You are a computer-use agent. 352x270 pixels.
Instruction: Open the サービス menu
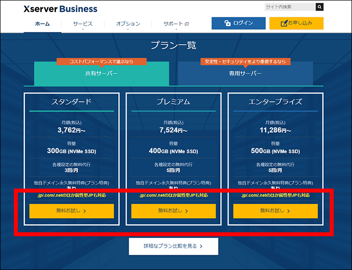pos(83,24)
